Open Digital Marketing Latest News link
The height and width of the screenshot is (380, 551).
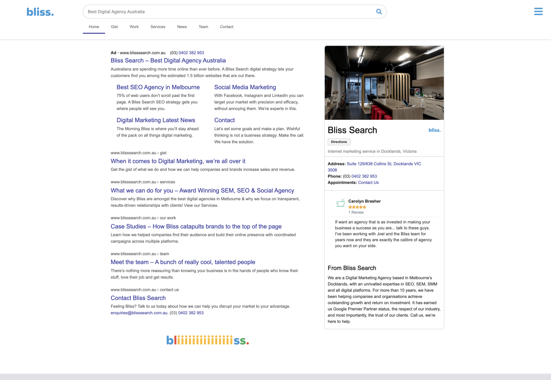tap(156, 120)
